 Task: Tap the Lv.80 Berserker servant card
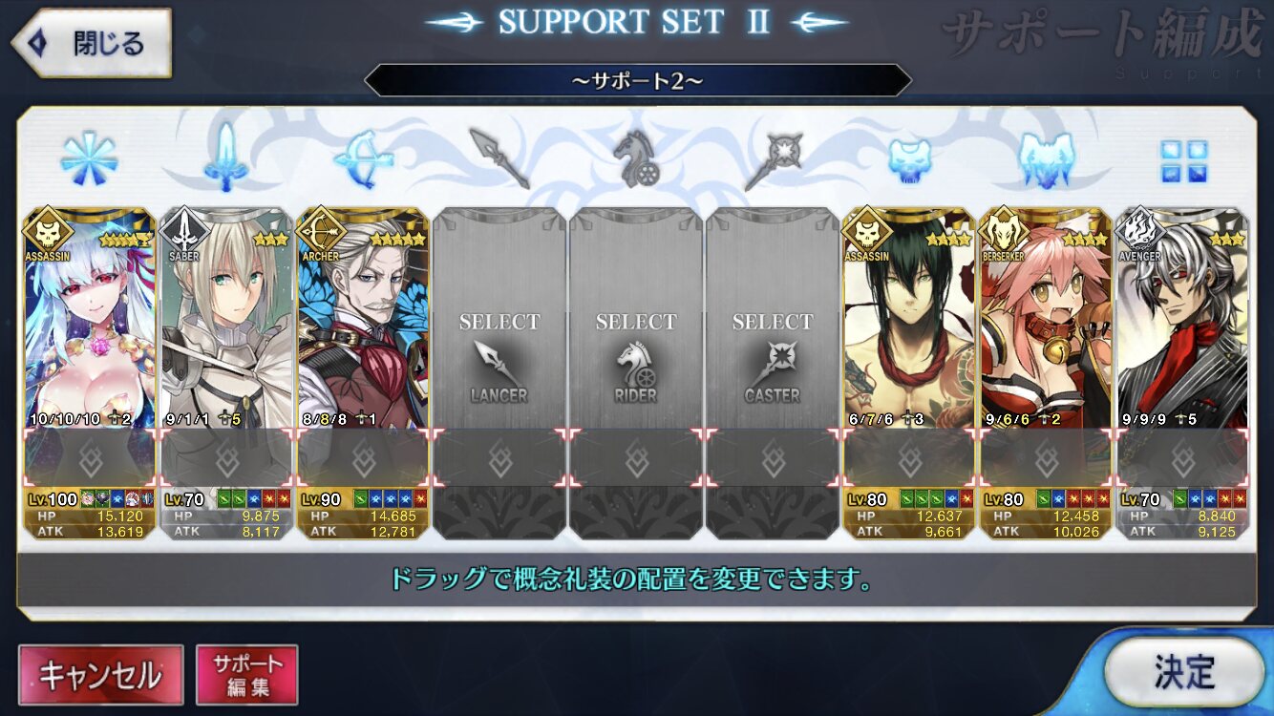point(1046,374)
